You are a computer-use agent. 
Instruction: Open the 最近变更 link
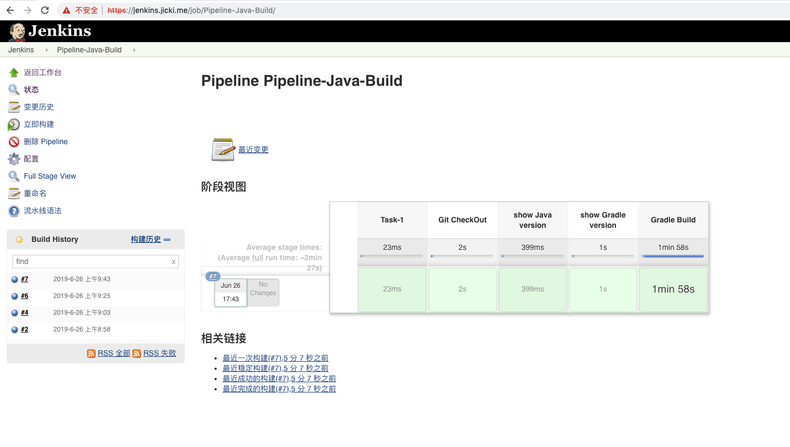pos(253,150)
